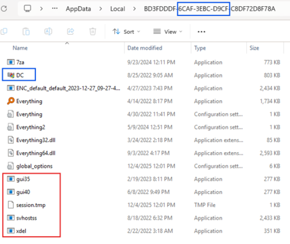
Task: Sort by the Date modified column header
Action: pos(145,48)
